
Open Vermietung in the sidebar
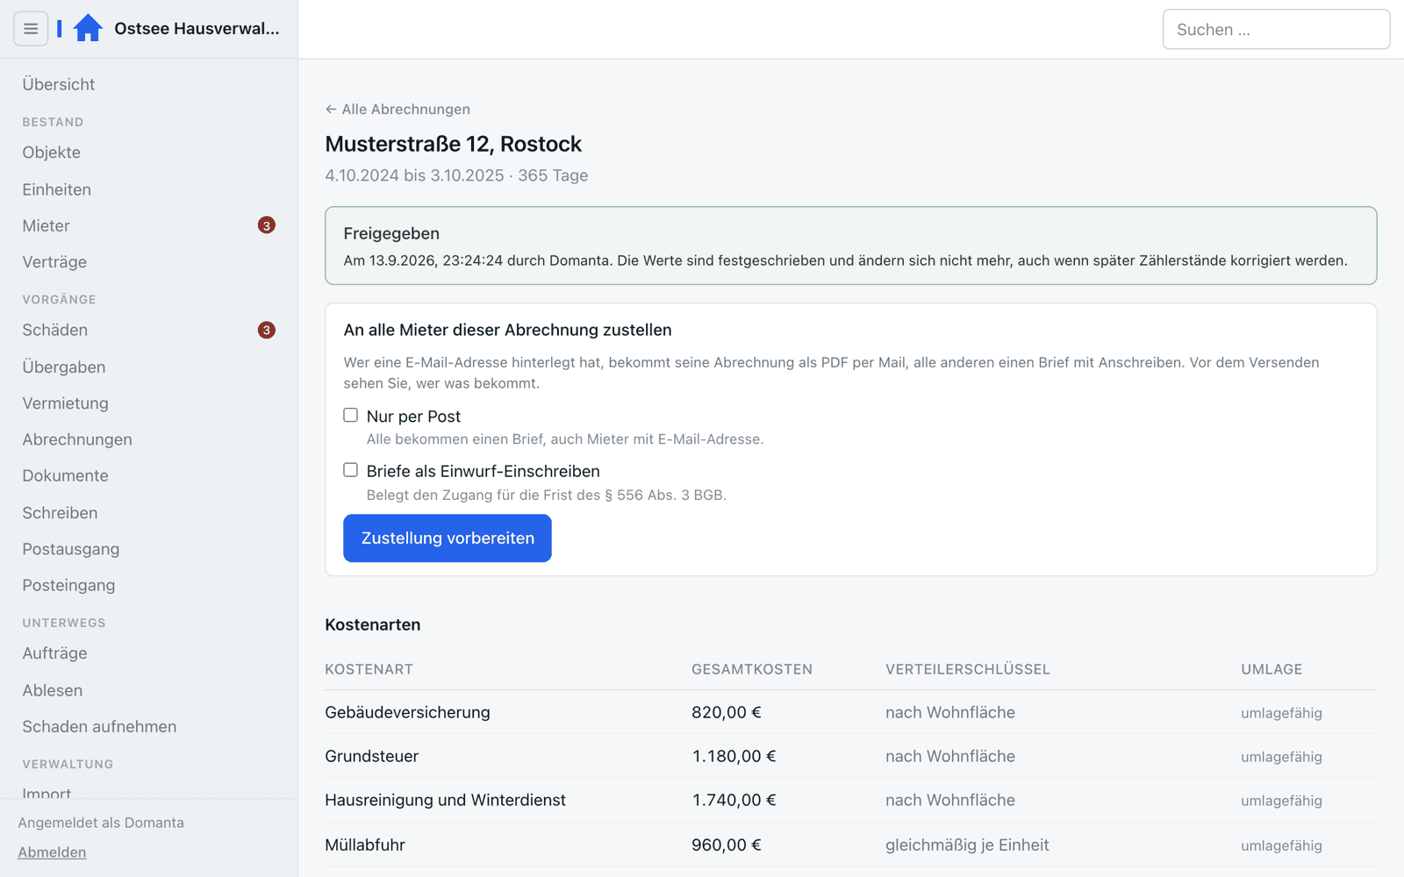pyautogui.click(x=66, y=403)
